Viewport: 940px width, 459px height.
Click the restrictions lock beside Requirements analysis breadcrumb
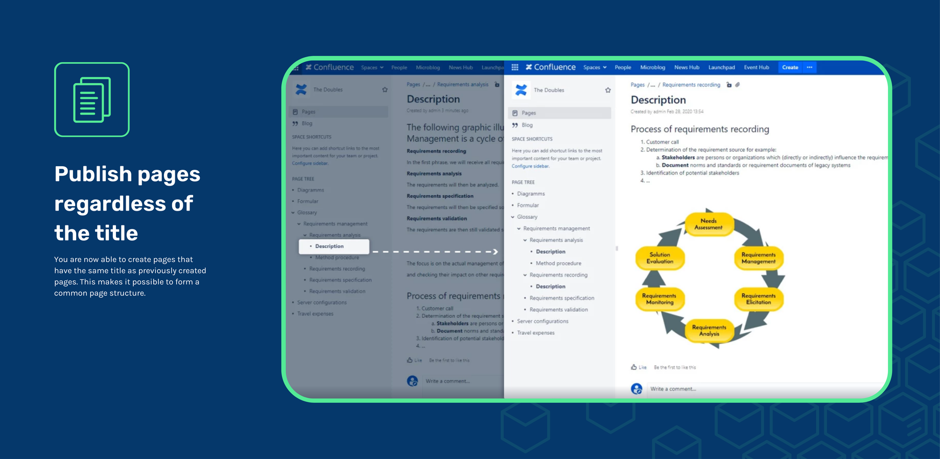pyautogui.click(x=497, y=85)
